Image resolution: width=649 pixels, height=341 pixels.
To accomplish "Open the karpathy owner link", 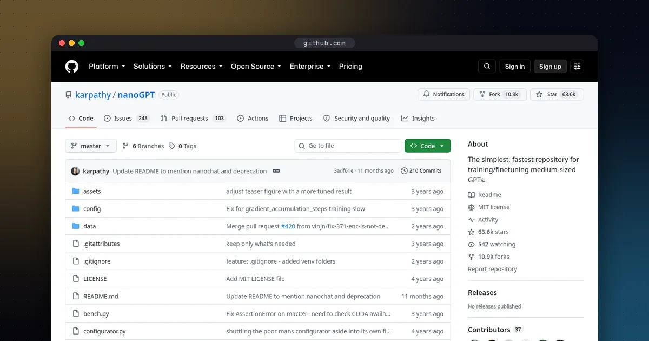I will pyautogui.click(x=93, y=95).
